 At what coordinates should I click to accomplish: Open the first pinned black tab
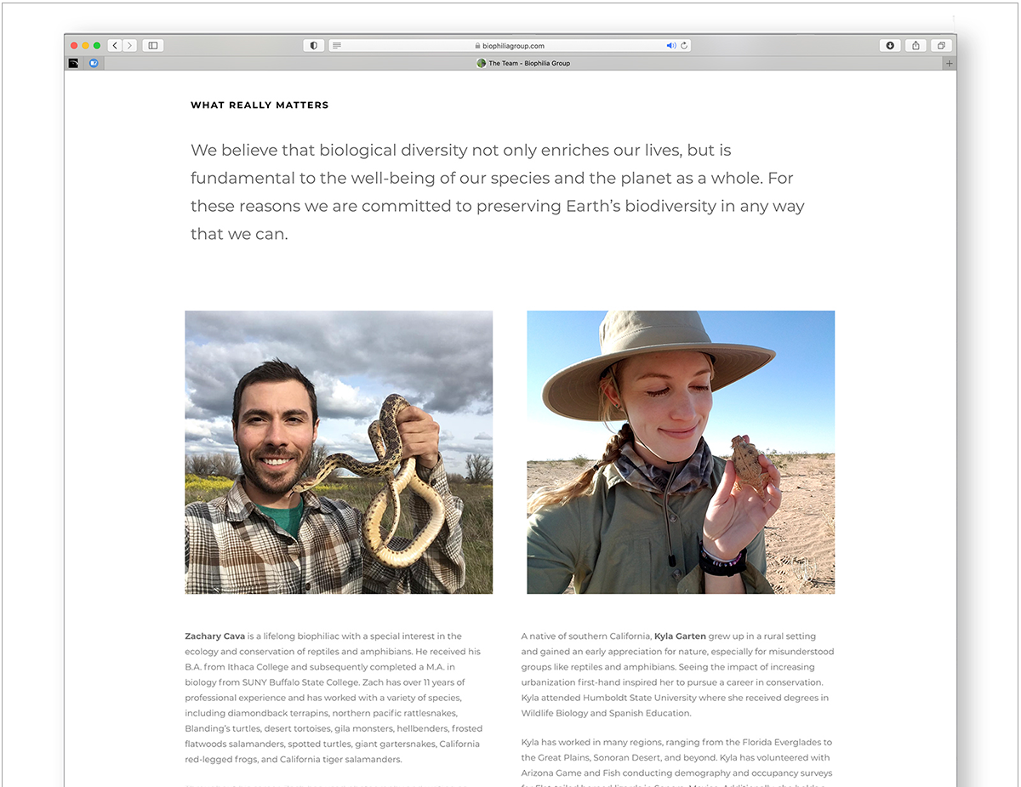tap(74, 63)
